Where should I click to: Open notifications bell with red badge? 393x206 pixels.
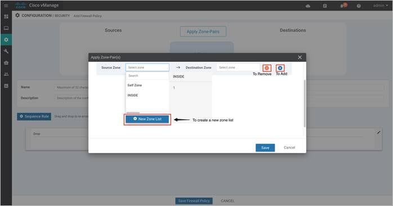click(x=343, y=5)
